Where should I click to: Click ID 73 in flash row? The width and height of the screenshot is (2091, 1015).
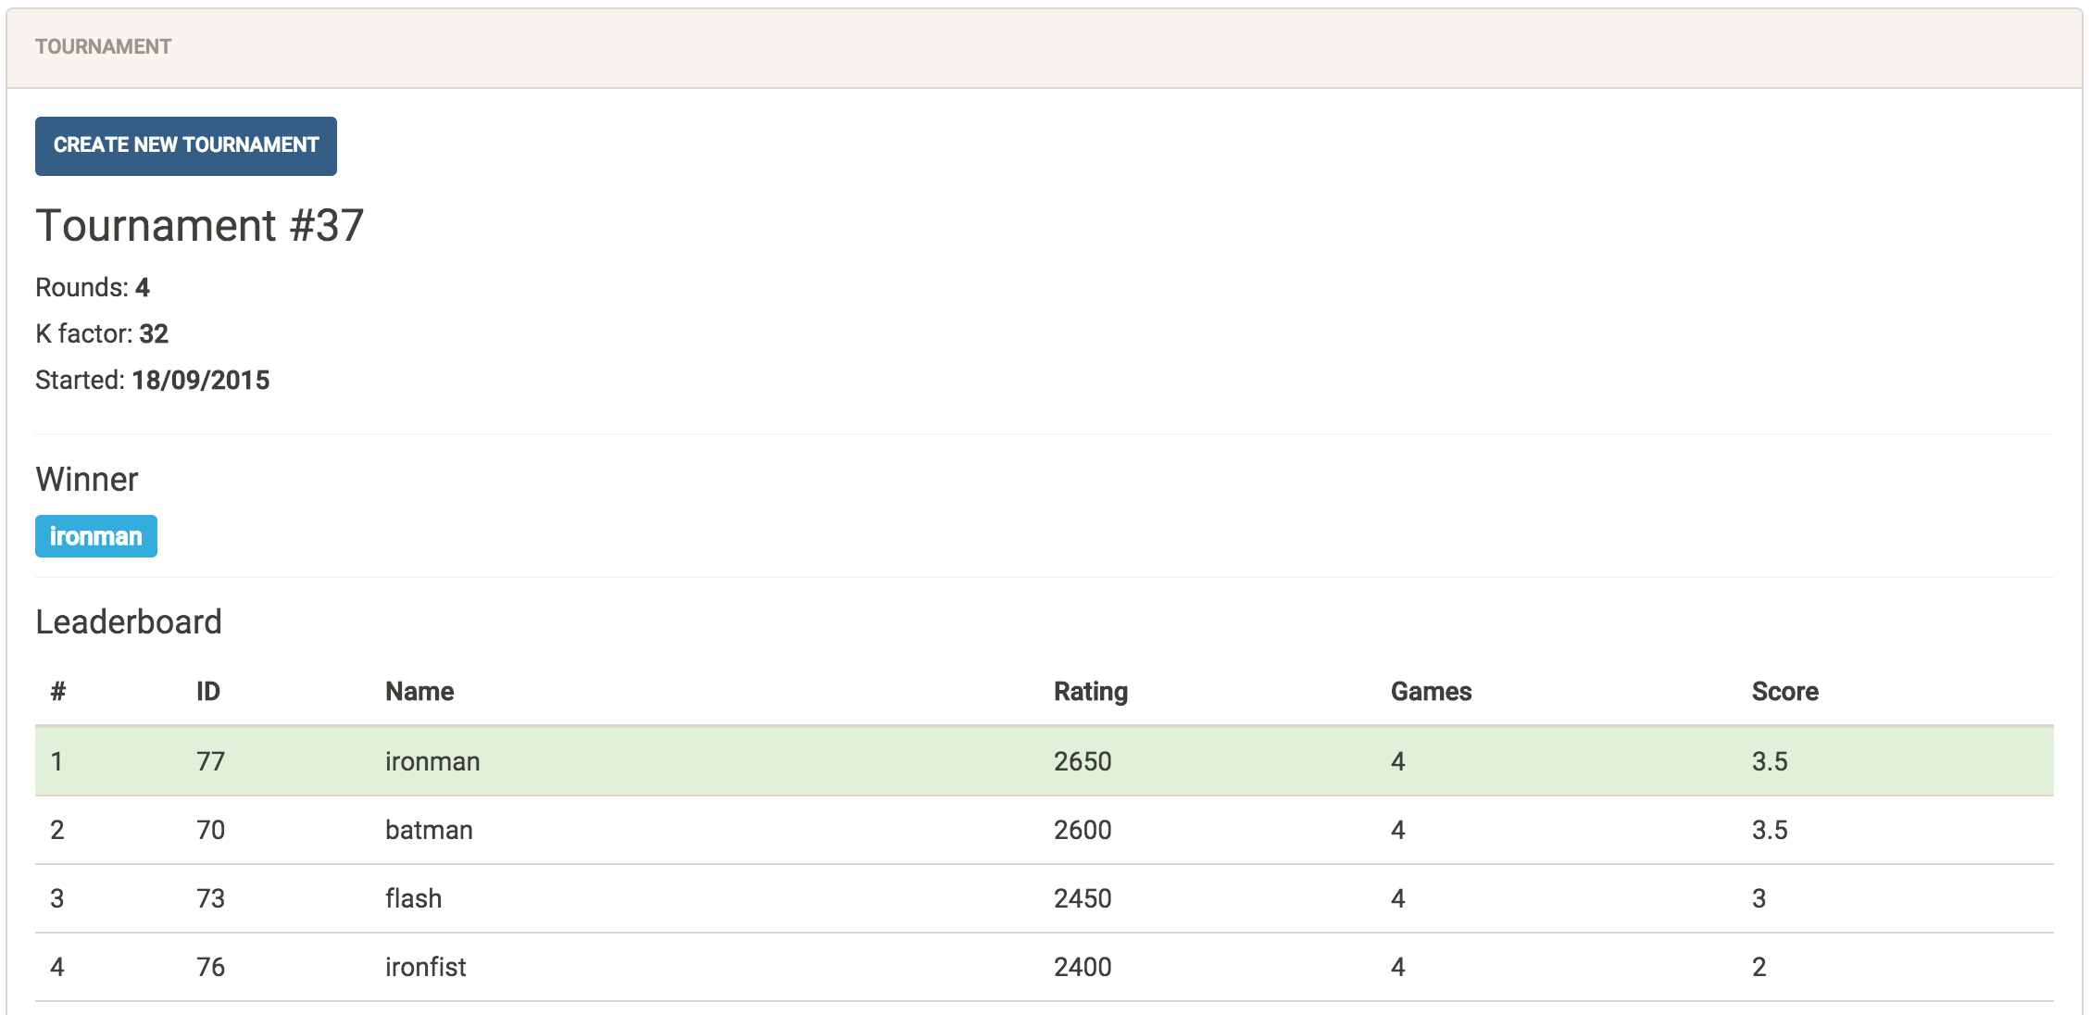[x=210, y=898]
